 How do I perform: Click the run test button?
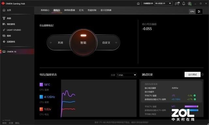(x=192, y=74)
